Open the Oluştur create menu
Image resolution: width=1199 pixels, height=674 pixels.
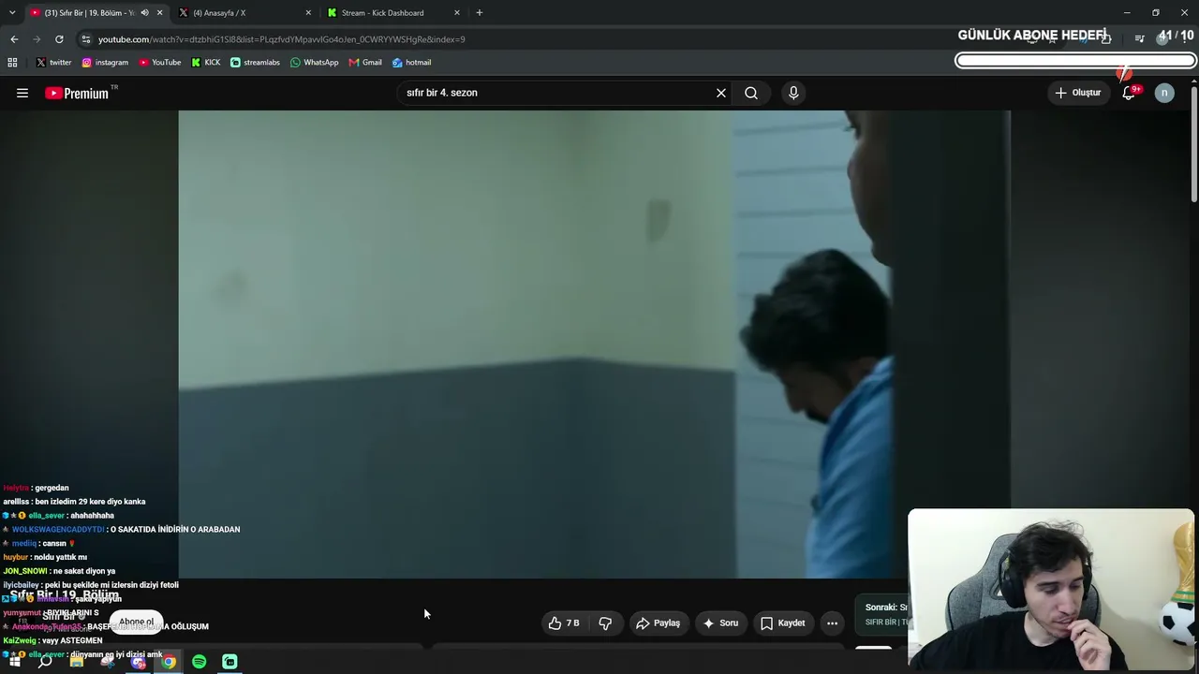click(1078, 93)
